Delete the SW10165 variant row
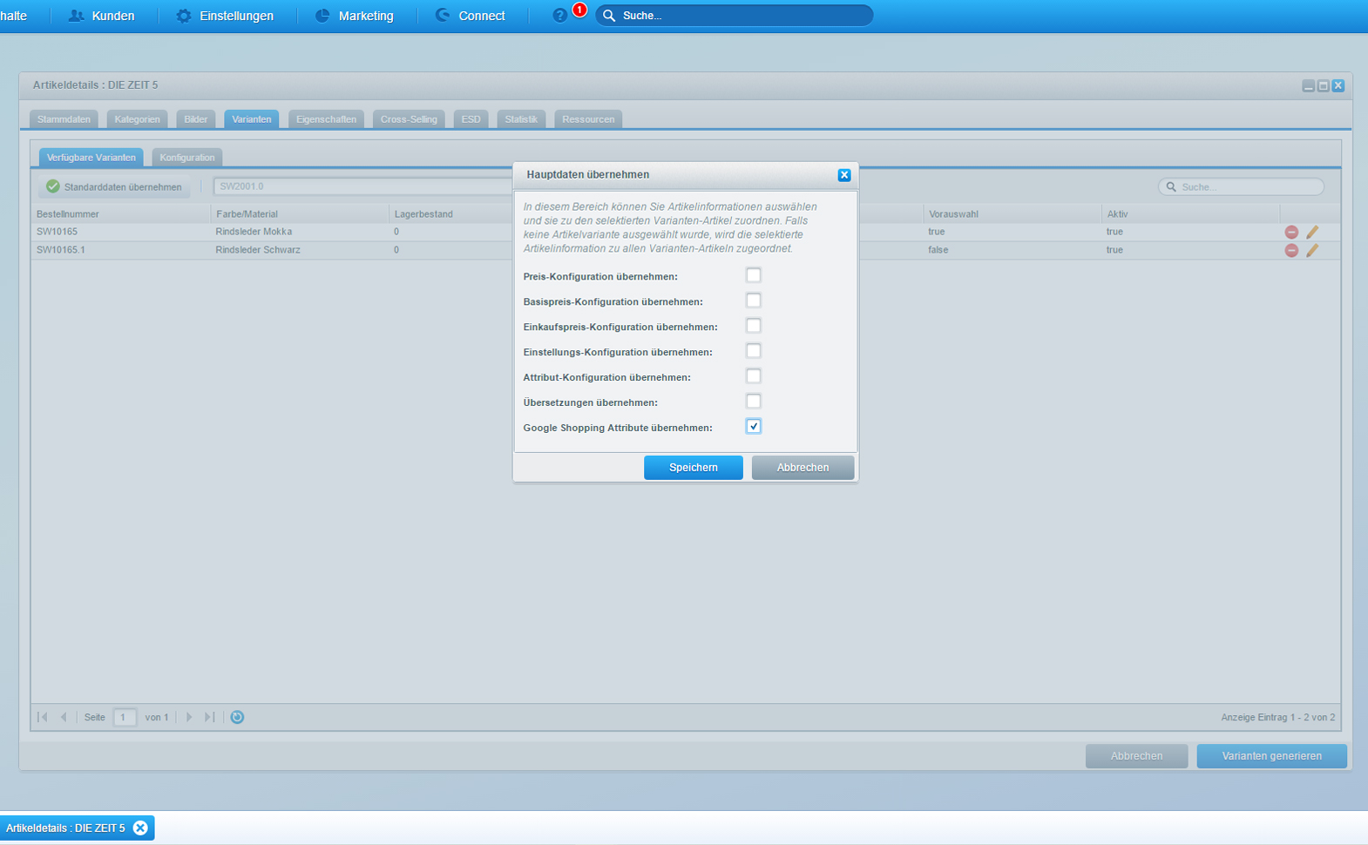The image size is (1368, 845). 1291,232
